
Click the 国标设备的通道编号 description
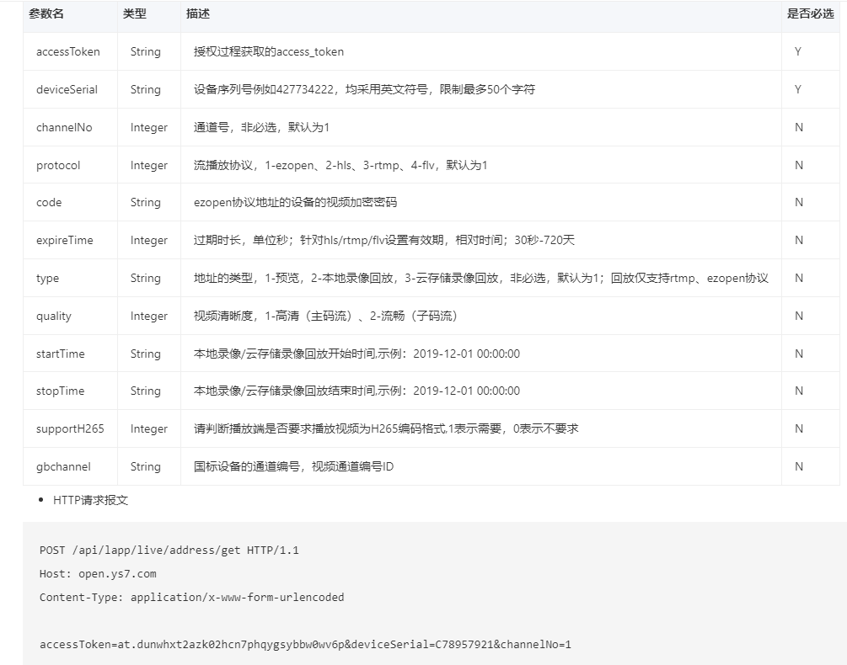pos(294,466)
